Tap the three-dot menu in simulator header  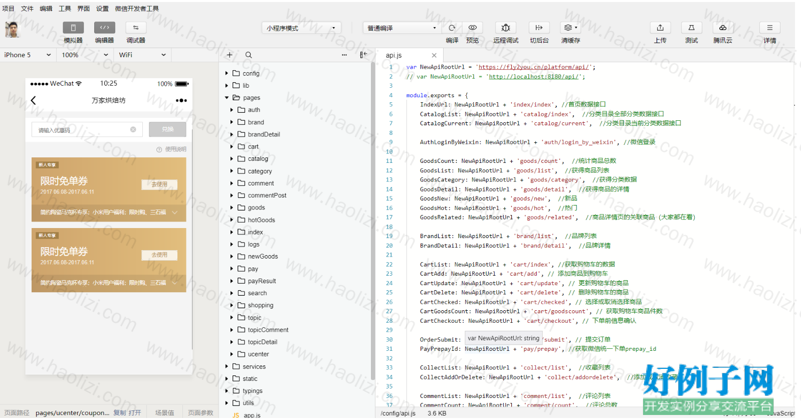181,101
